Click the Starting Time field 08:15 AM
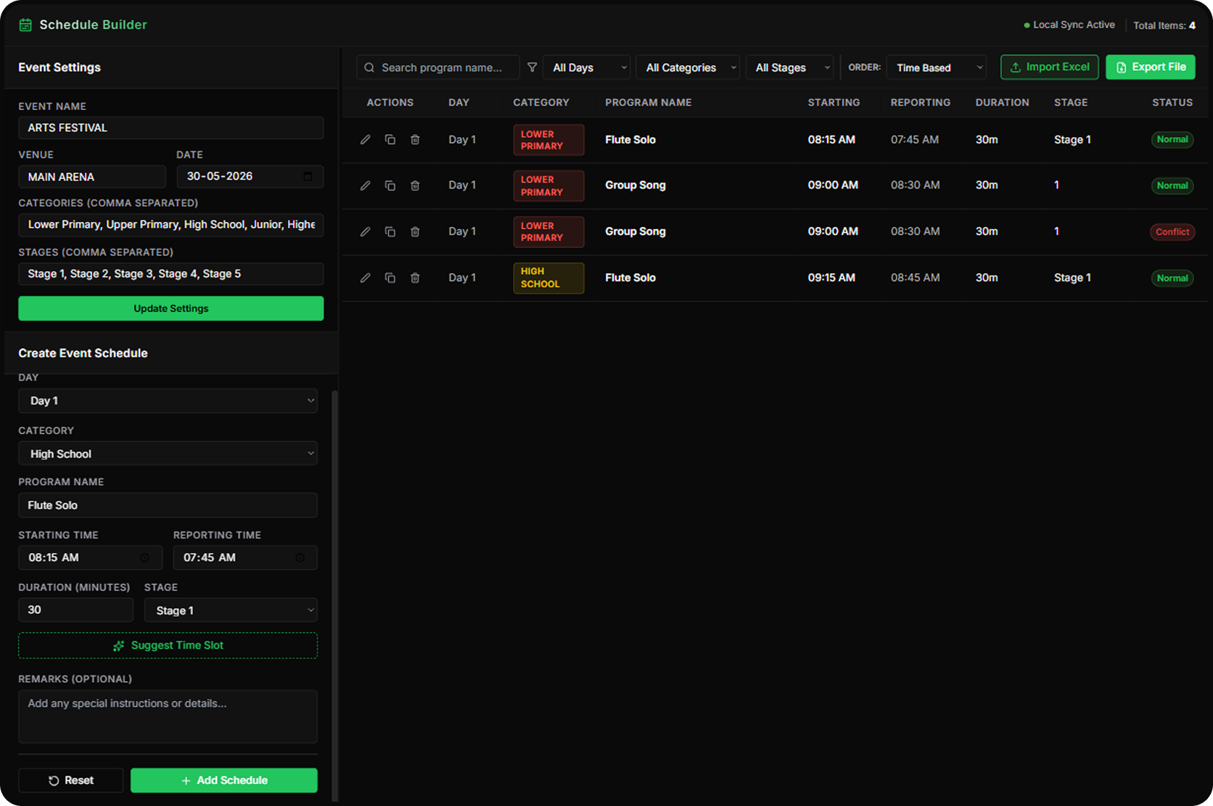This screenshot has width=1213, height=806. click(90, 557)
